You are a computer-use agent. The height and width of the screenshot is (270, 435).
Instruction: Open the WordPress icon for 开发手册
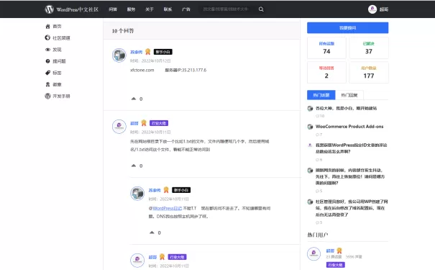pos(47,96)
